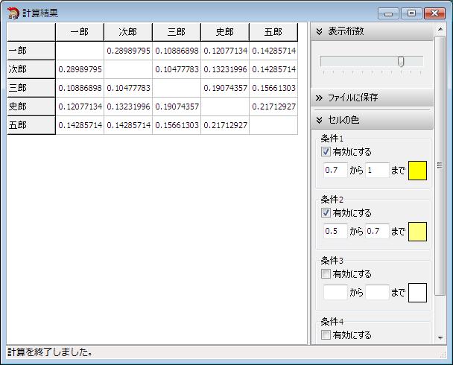Collapse the 表示桁数 section chevron
Viewport: 453px width, 365px height.
[x=320, y=31]
